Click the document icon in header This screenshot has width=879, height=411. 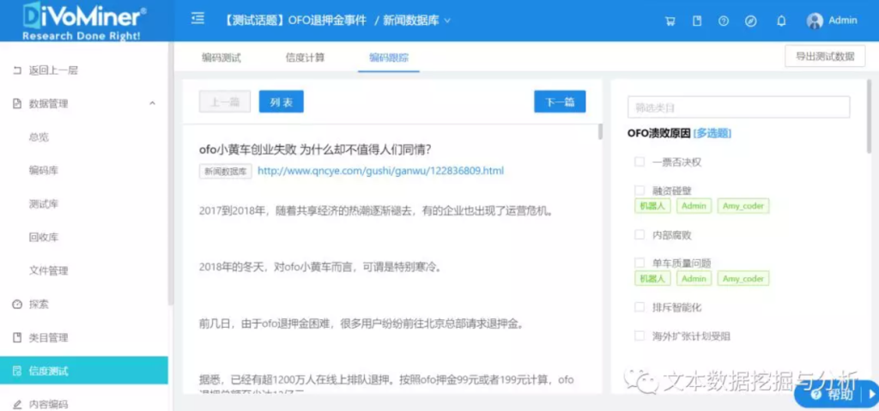click(x=697, y=21)
